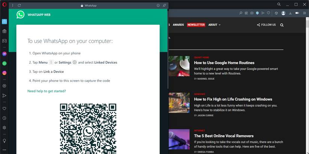Reload the WhatsApp panel

[x=19, y=6]
